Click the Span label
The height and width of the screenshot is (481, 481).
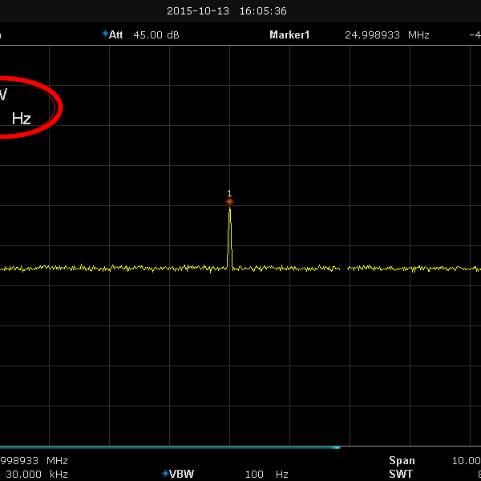coord(402,461)
